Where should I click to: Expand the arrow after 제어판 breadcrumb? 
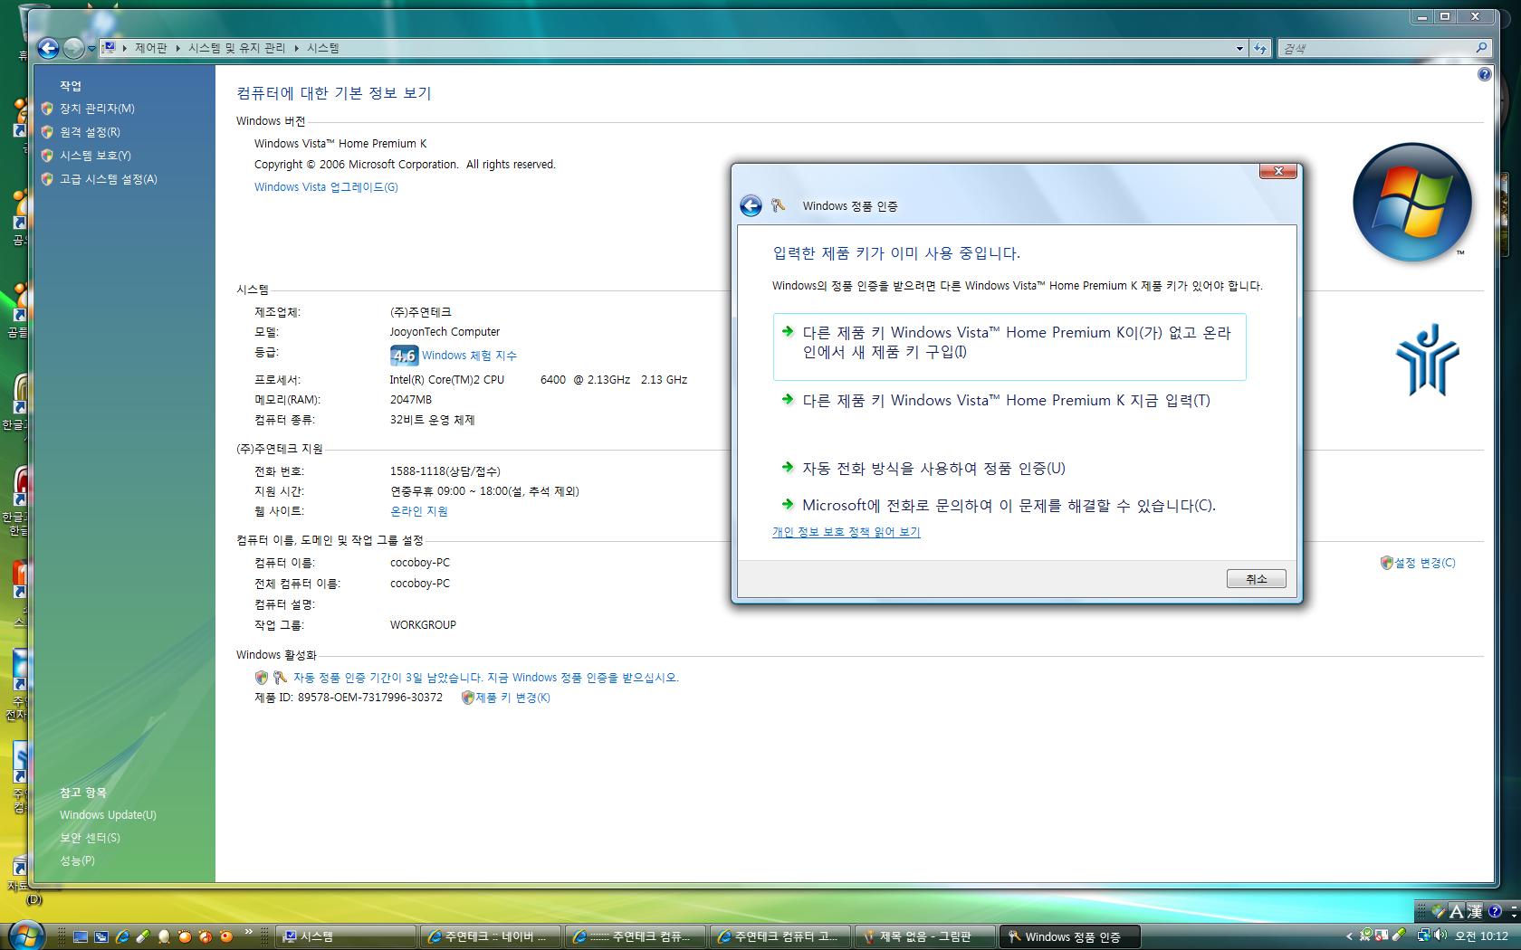pyautogui.click(x=177, y=48)
